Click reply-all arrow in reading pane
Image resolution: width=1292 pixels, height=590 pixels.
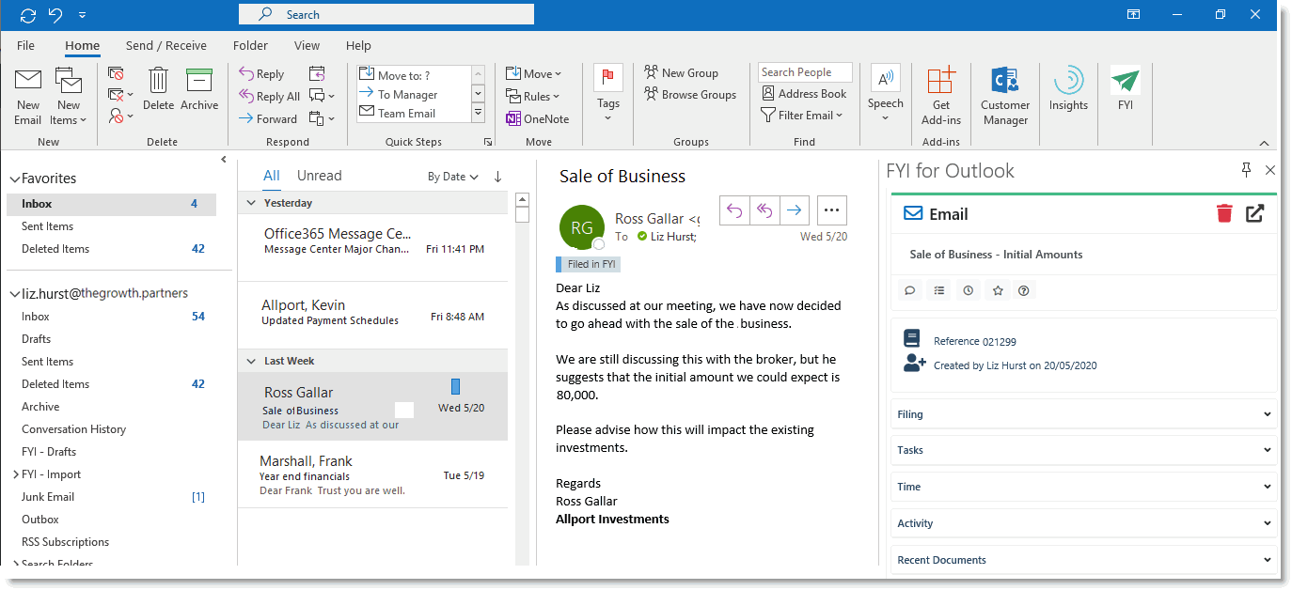click(x=764, y=210)
